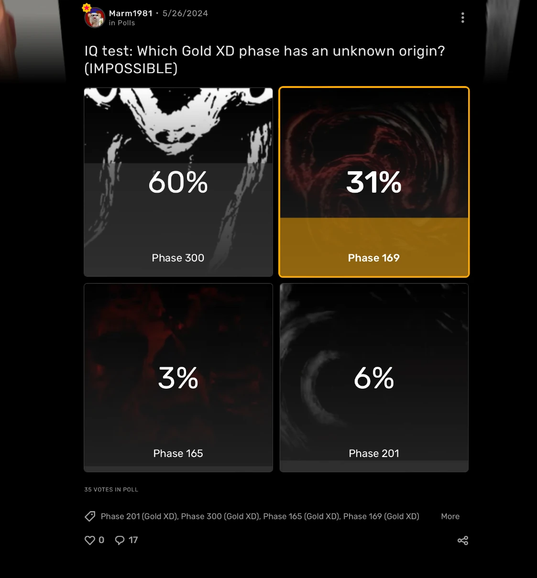
Task: Vote for the Phase 300 poll option
Action: click(178, 182)
